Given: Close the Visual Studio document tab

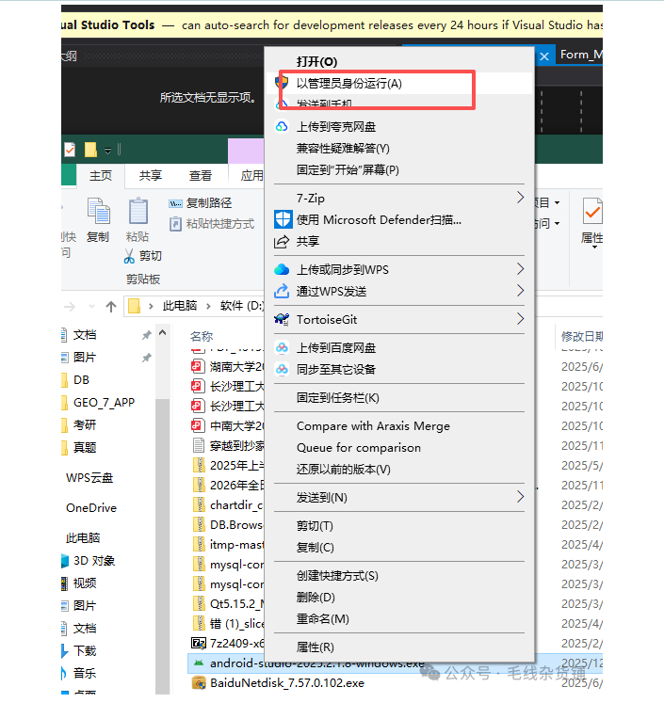Looking at the screenshot, I should tap(544, 56).
